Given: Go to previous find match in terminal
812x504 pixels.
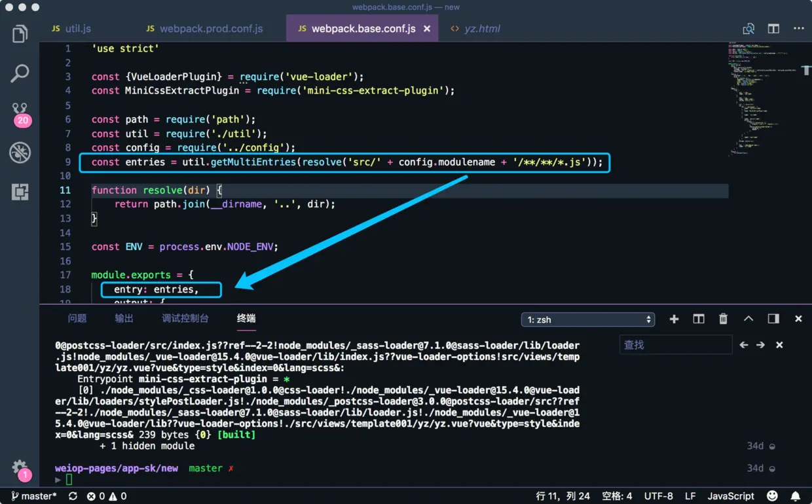Looking at the screenshot, I should point(744,345).
